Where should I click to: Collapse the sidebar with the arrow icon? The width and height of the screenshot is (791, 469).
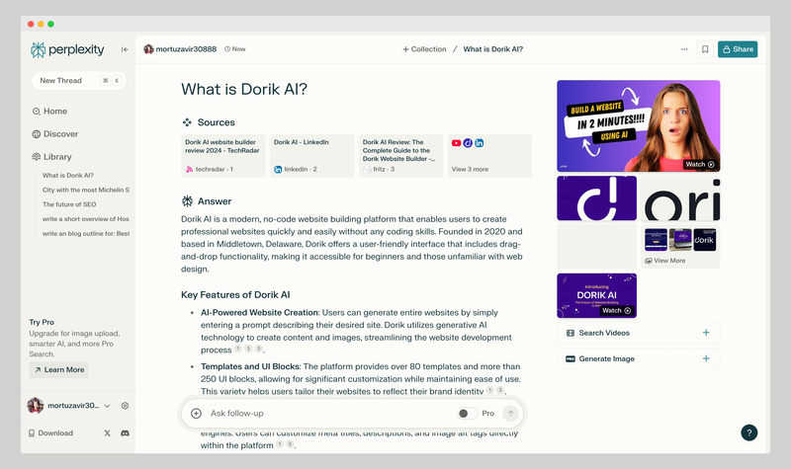click(125, 49)
